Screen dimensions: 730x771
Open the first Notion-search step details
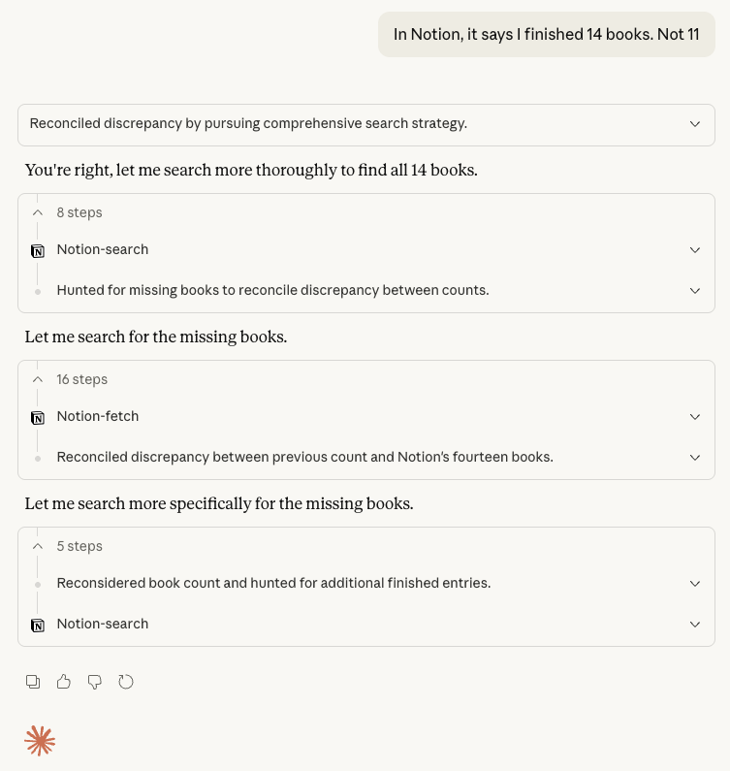(x=694, y=249)
